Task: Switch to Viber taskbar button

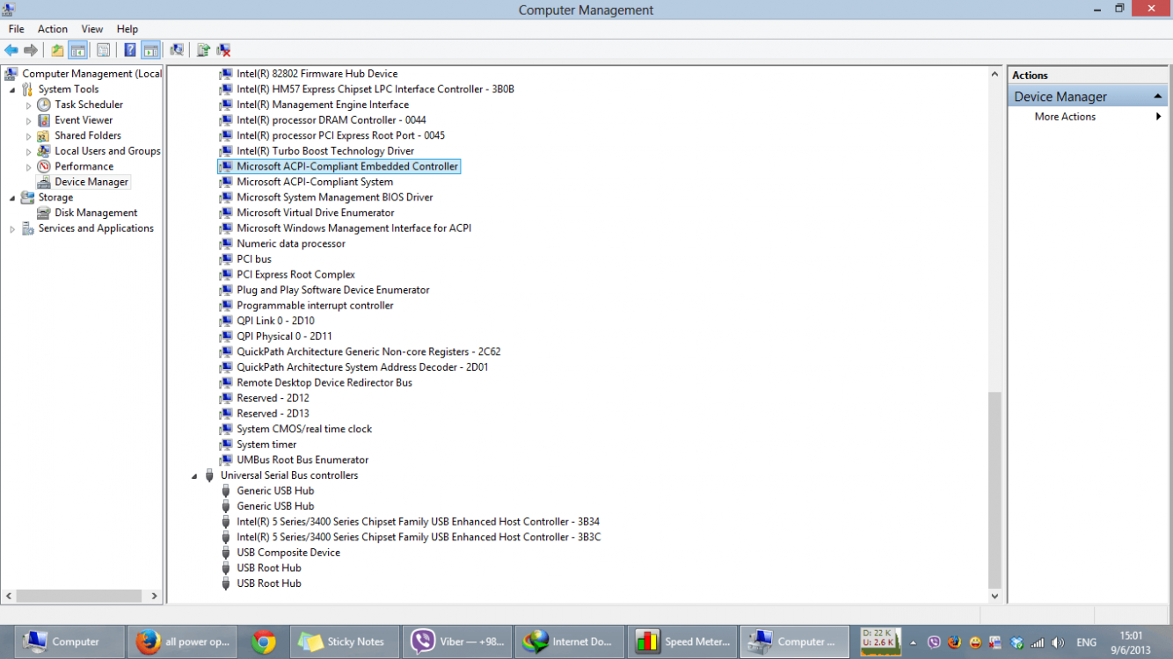Action: [456, 641]
